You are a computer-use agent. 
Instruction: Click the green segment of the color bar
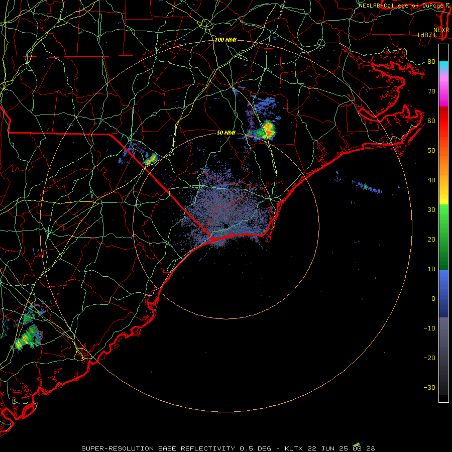click(443, 237)
